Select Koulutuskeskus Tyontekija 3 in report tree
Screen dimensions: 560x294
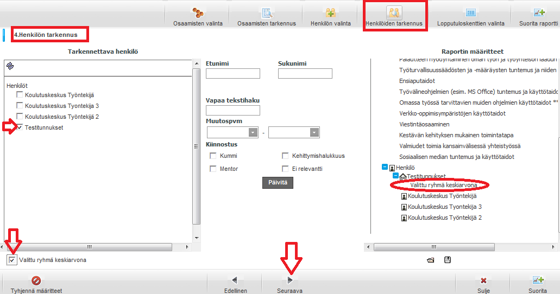click(x=445, y=207)
